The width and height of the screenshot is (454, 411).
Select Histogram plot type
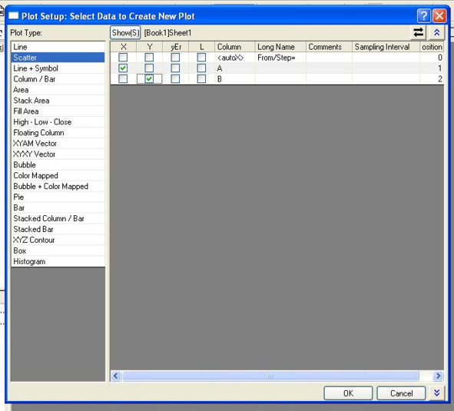click(58, 261)
